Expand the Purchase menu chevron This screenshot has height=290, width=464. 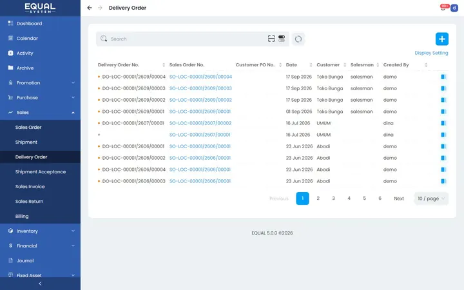click(73, 97)
